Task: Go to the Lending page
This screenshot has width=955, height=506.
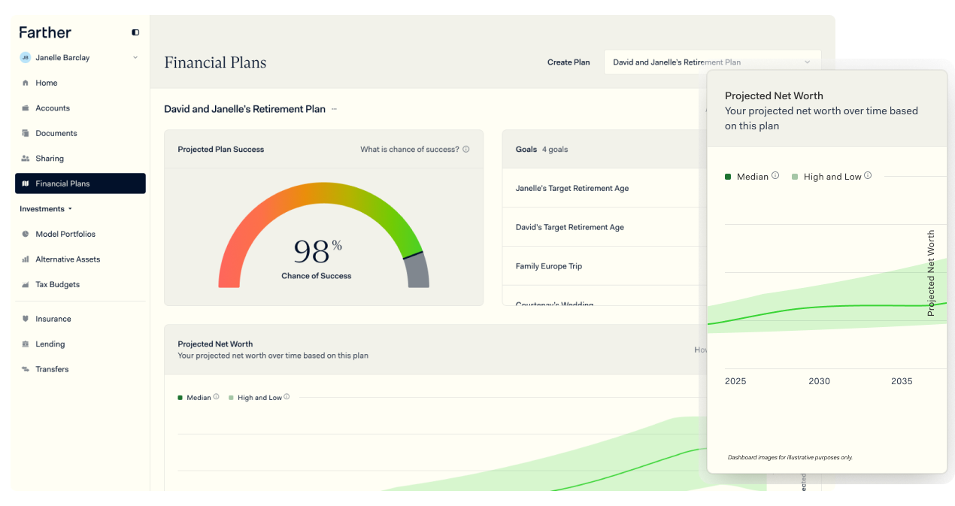Action: pyautogui.click(x=80, y=344)
